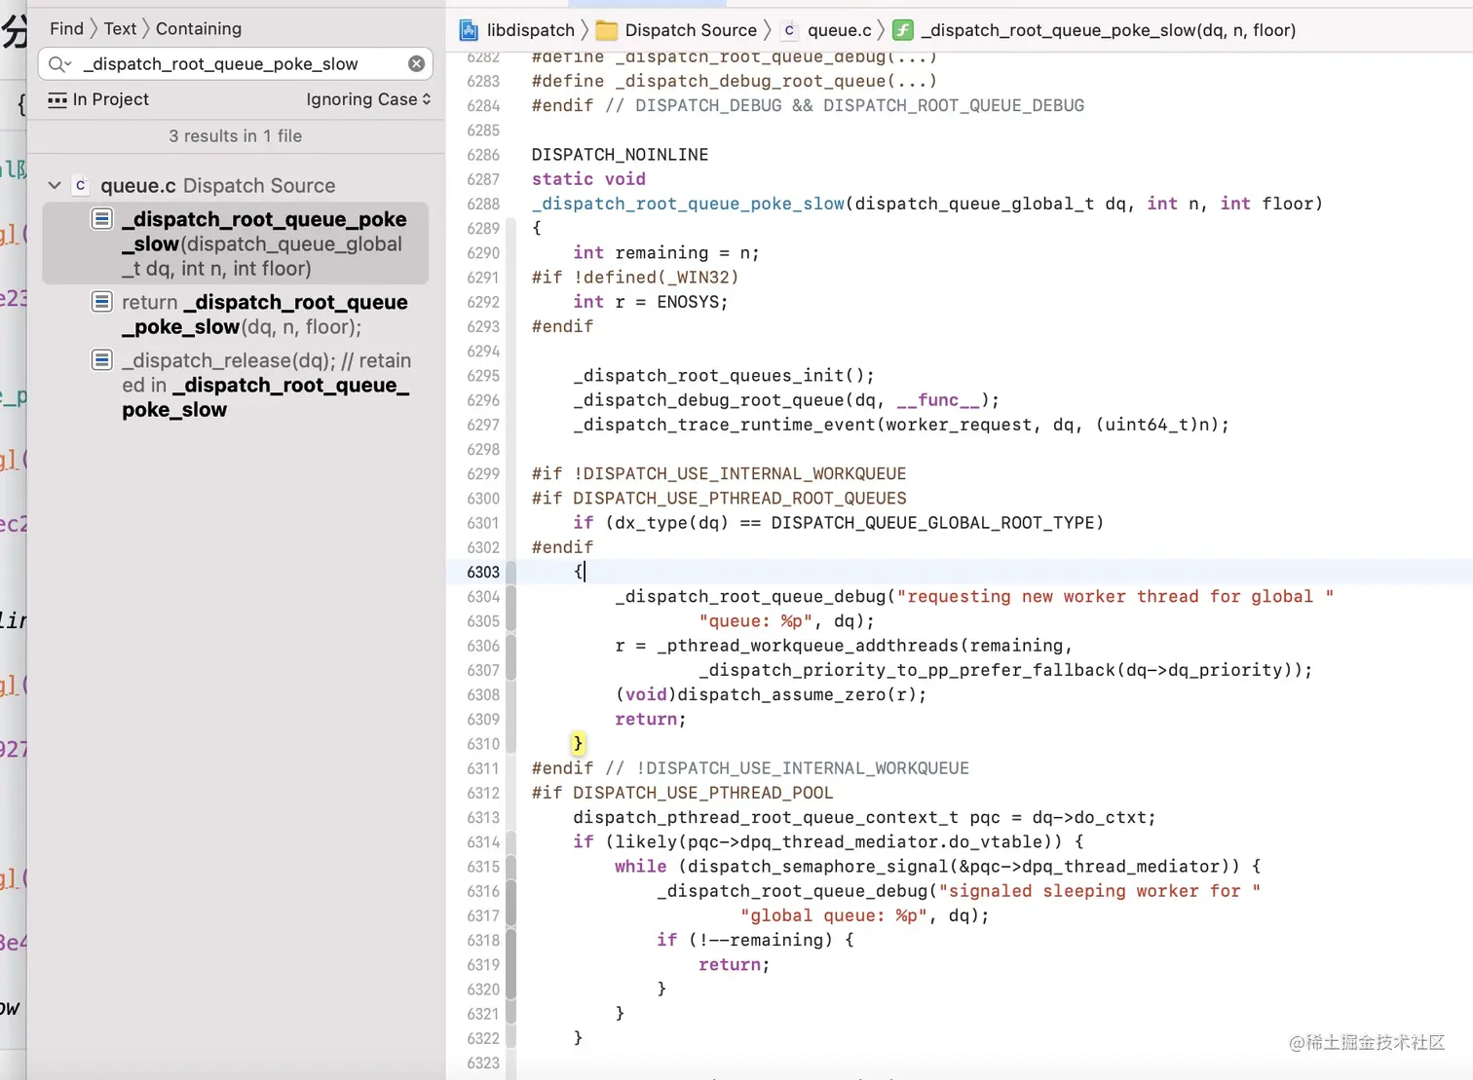Click '__func__' on line 6296
This screenshot has width=1473, height=1080.
pyautogui.click(x=938, y=400)
